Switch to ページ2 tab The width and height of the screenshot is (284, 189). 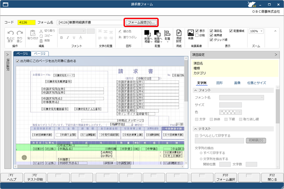click(40, 54)
